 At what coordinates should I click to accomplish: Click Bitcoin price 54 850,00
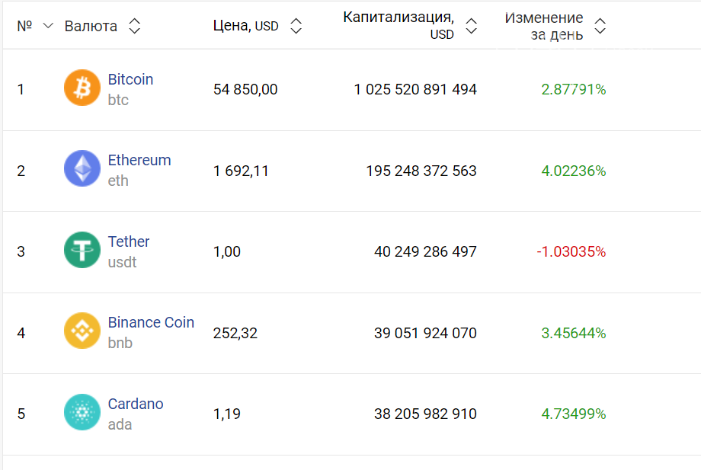(x=245, y=89)
